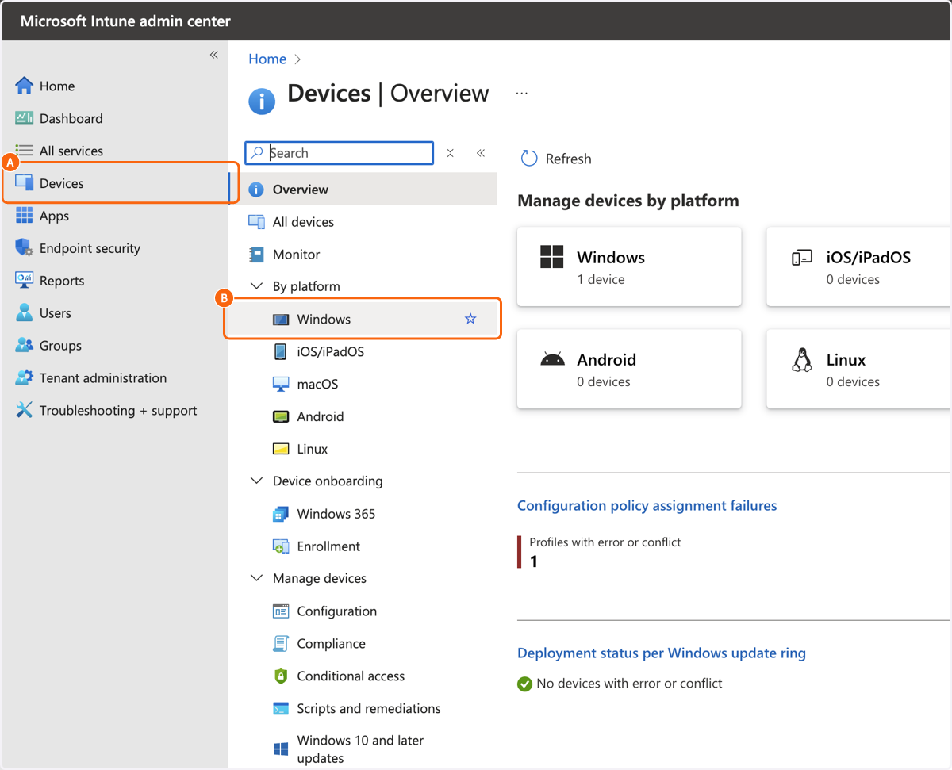Image resolution: width=952 pixels, height=770 pixels.
Task: Open the iOS/iPadOS platform card
Action: point(858,266)
